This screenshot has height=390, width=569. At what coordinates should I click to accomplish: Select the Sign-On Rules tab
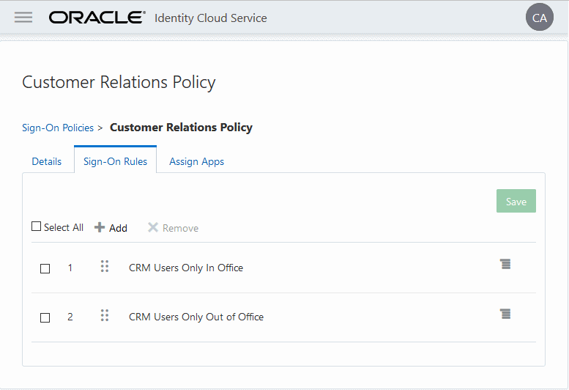pyautogui.click(x=115, y=161)
